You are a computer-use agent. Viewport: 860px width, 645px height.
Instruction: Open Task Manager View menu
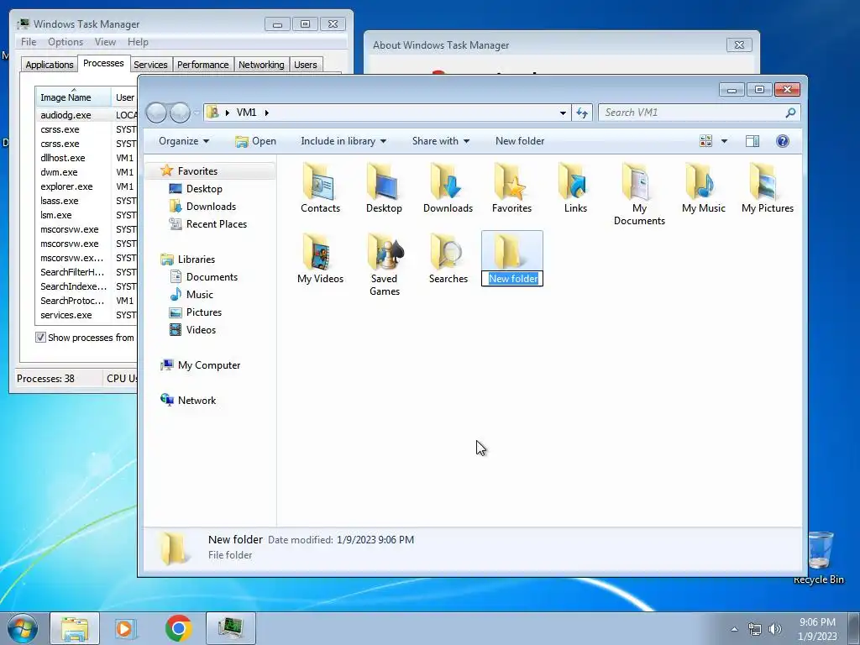pyautogui.click(x=105, y=42)
